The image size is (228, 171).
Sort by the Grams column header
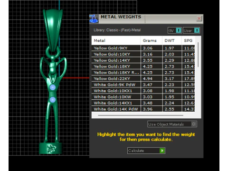coord(152,40)
